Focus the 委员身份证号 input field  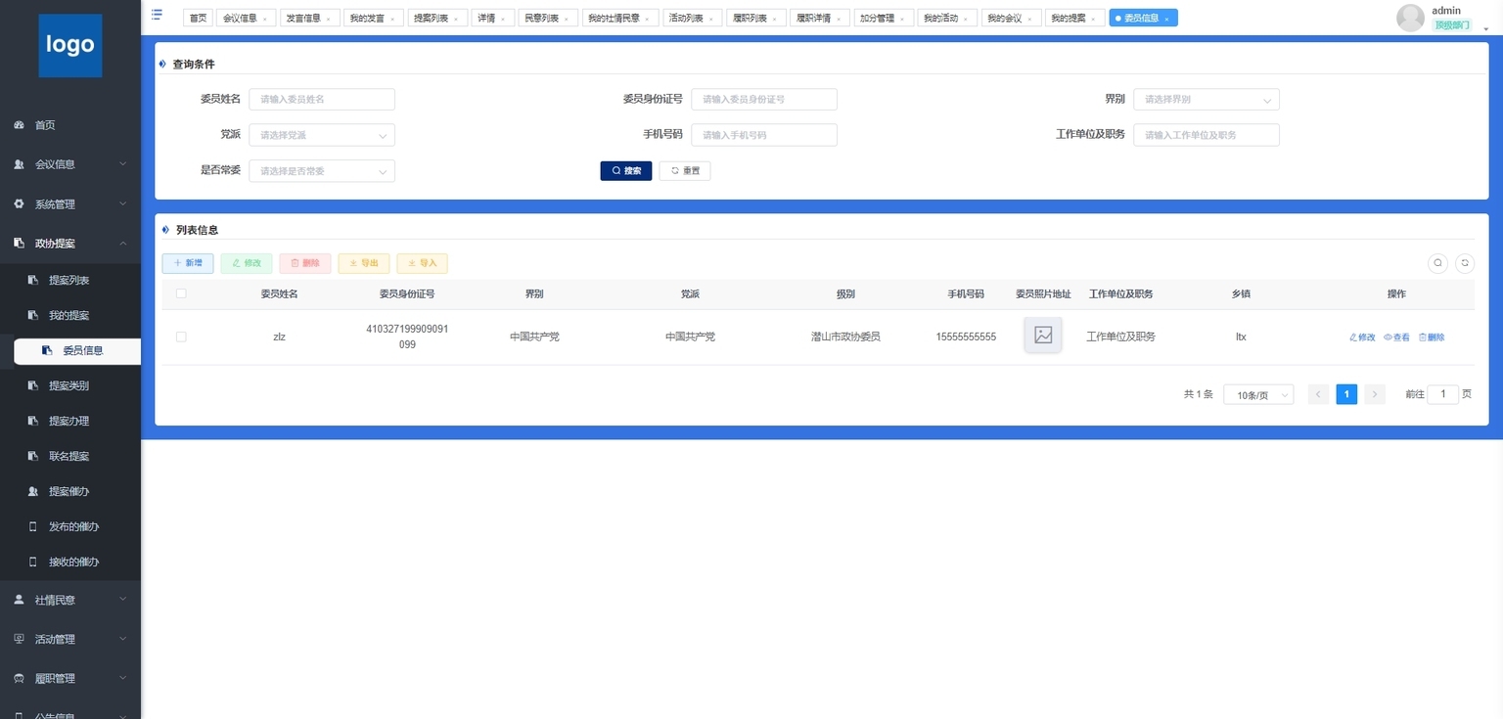pyautogui.click(x=764, y=100)
